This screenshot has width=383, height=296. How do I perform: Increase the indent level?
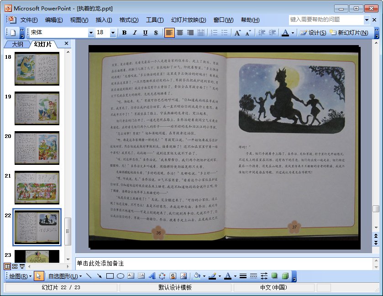272,33
